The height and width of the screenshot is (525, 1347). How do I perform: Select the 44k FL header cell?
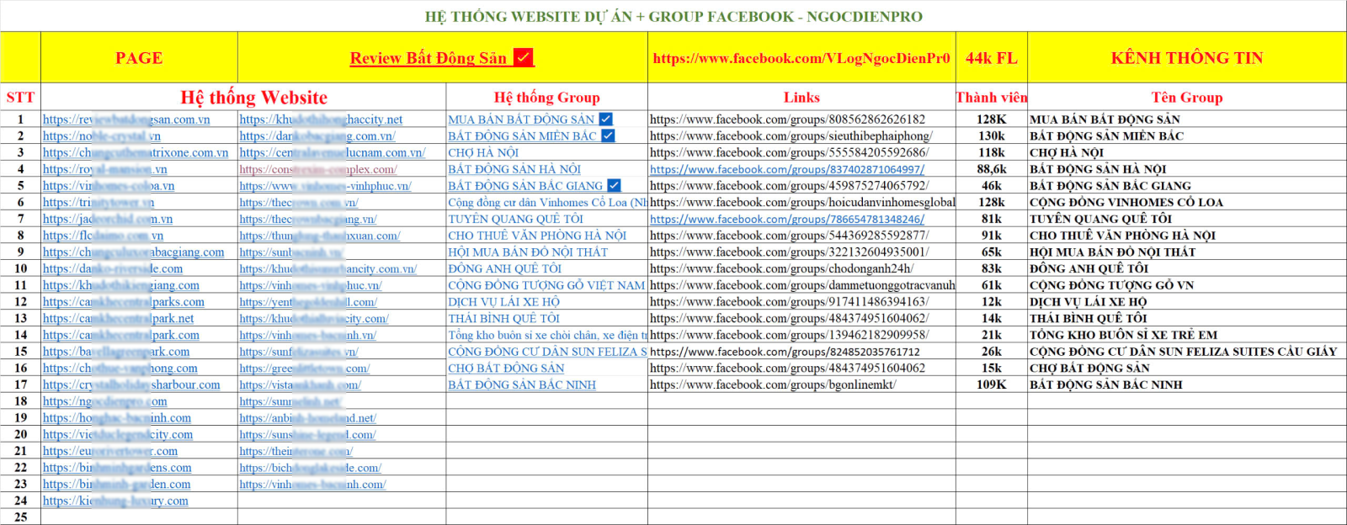pos(992,58)
